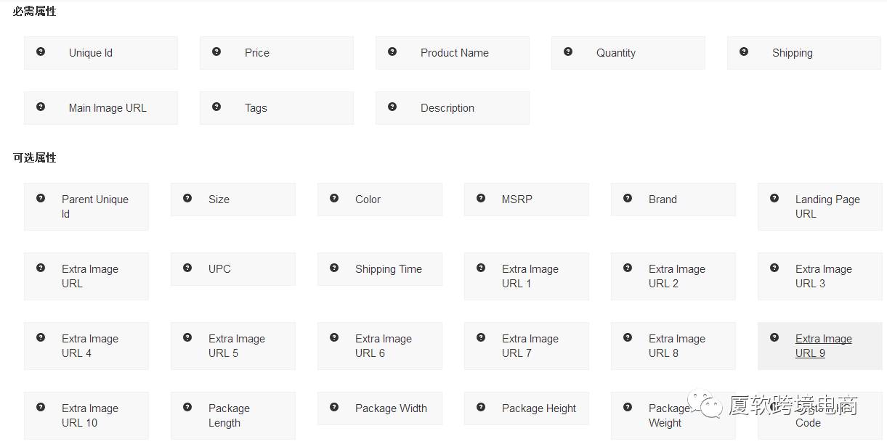Viewport: 887px width, 444px height.
Task: Click the question mark icon next to MSRP
Action: (481, 198)
